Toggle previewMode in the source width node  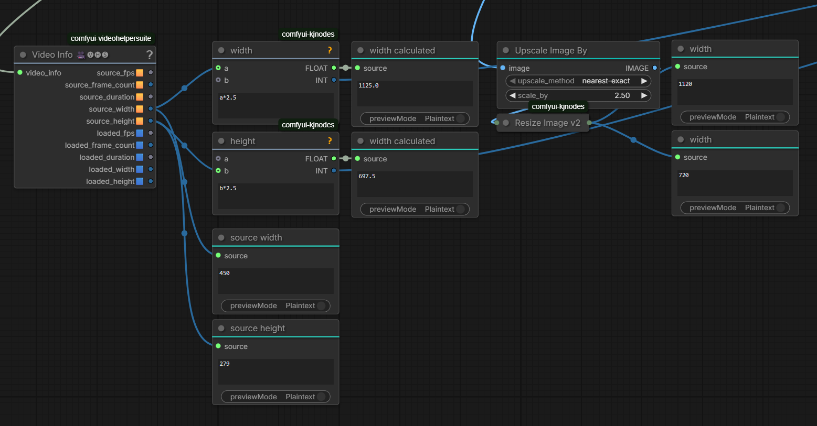coord(275,306)
